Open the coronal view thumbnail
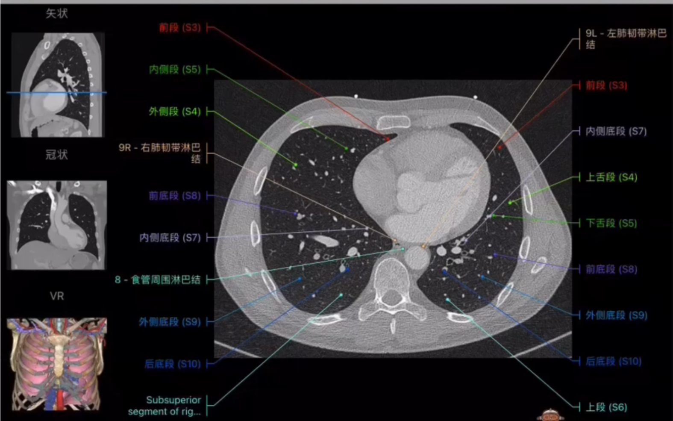673x421 pixels. (57, 225)
